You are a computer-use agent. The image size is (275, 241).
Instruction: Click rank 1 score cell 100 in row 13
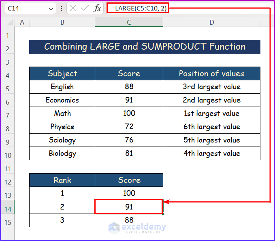point(129,193)
